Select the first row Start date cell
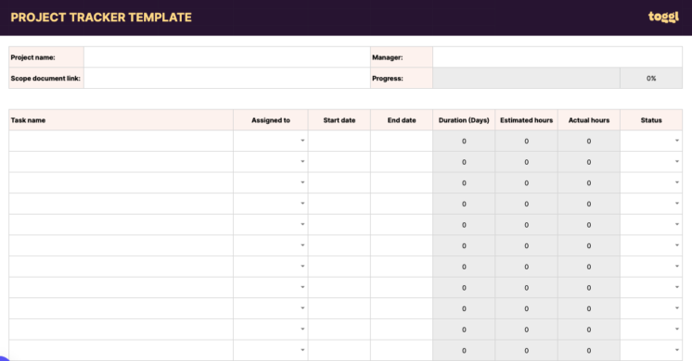 (339, 141)
